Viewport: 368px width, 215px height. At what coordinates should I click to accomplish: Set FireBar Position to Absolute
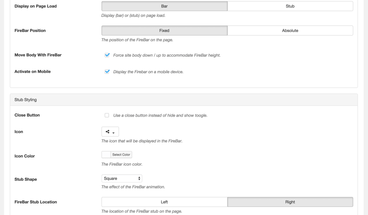tap(290, 31)
